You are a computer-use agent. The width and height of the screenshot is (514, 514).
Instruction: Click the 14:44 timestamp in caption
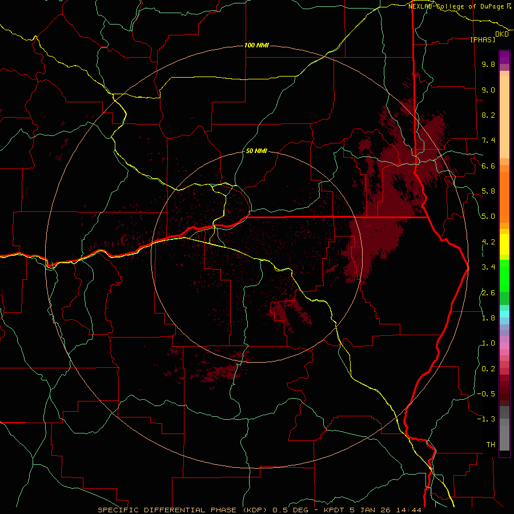click(408, 510)
